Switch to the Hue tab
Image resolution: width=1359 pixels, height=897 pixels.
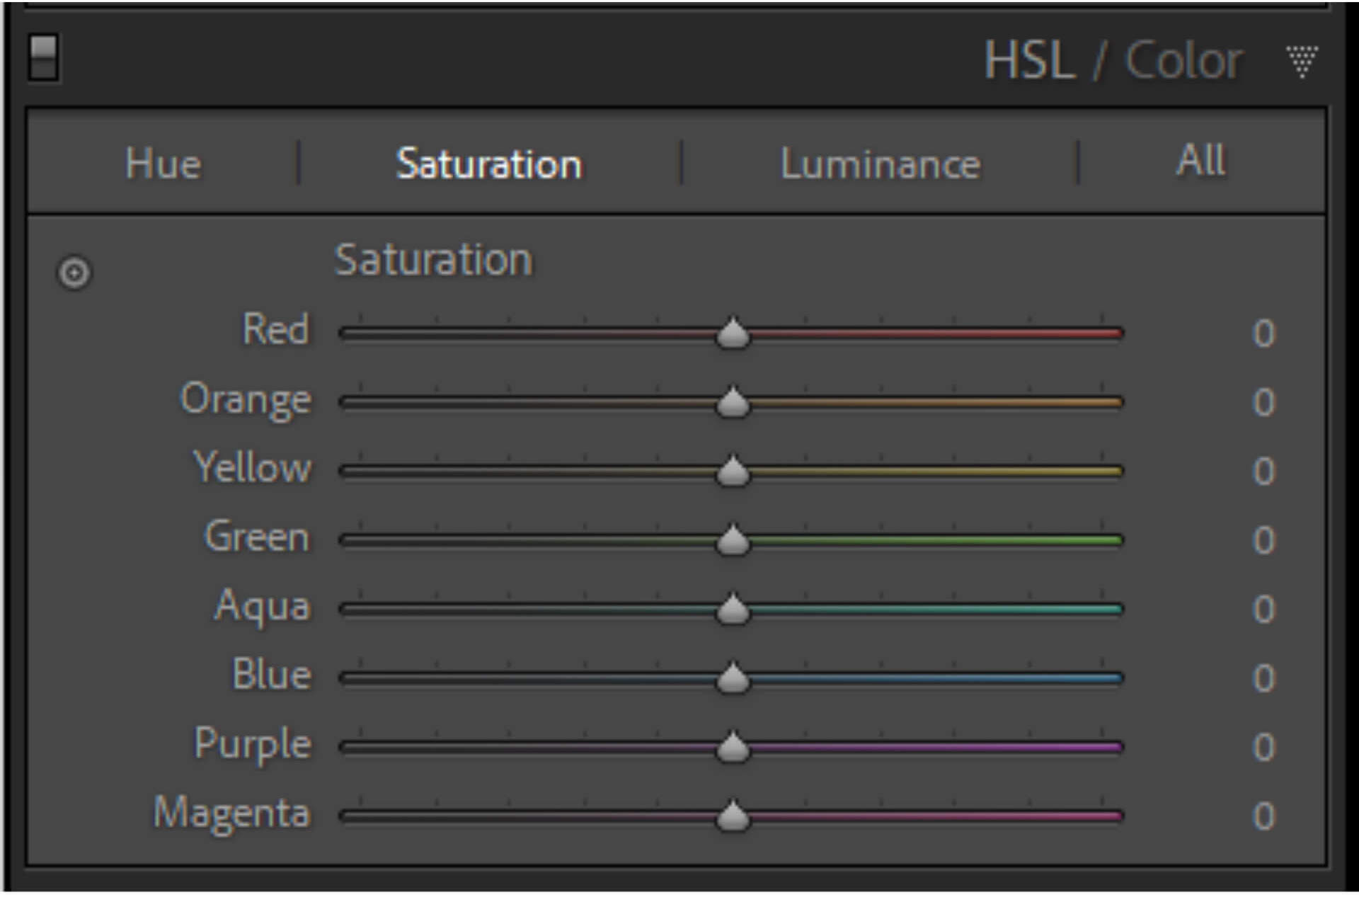tap(164, 164)
